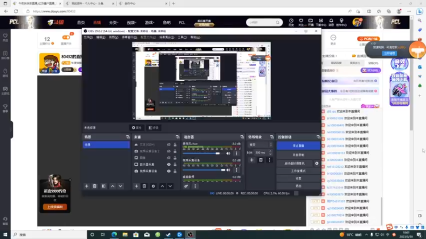Click 设置 settings button in Controls

tap(298, 178)
